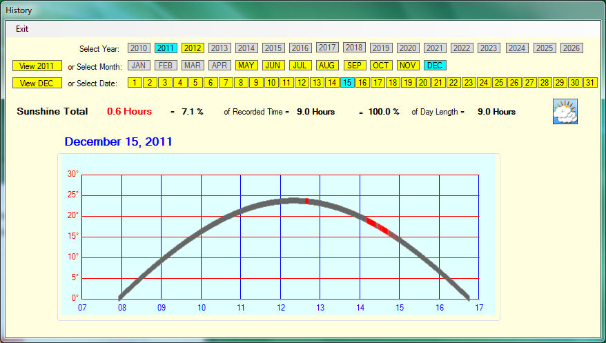Choose the MAR month button

[x=193, y=66]
